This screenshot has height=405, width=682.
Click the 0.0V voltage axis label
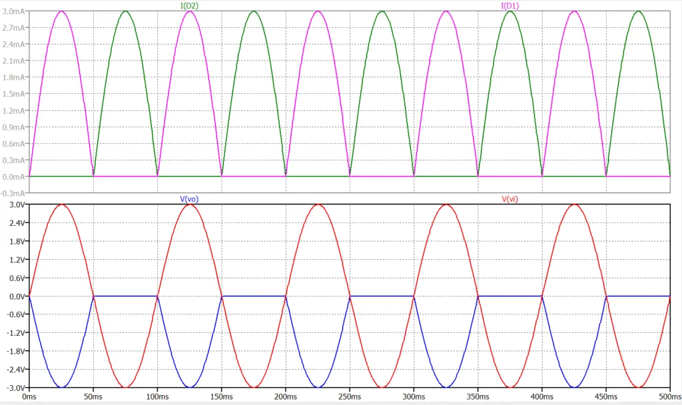click(x=16, y=296)
